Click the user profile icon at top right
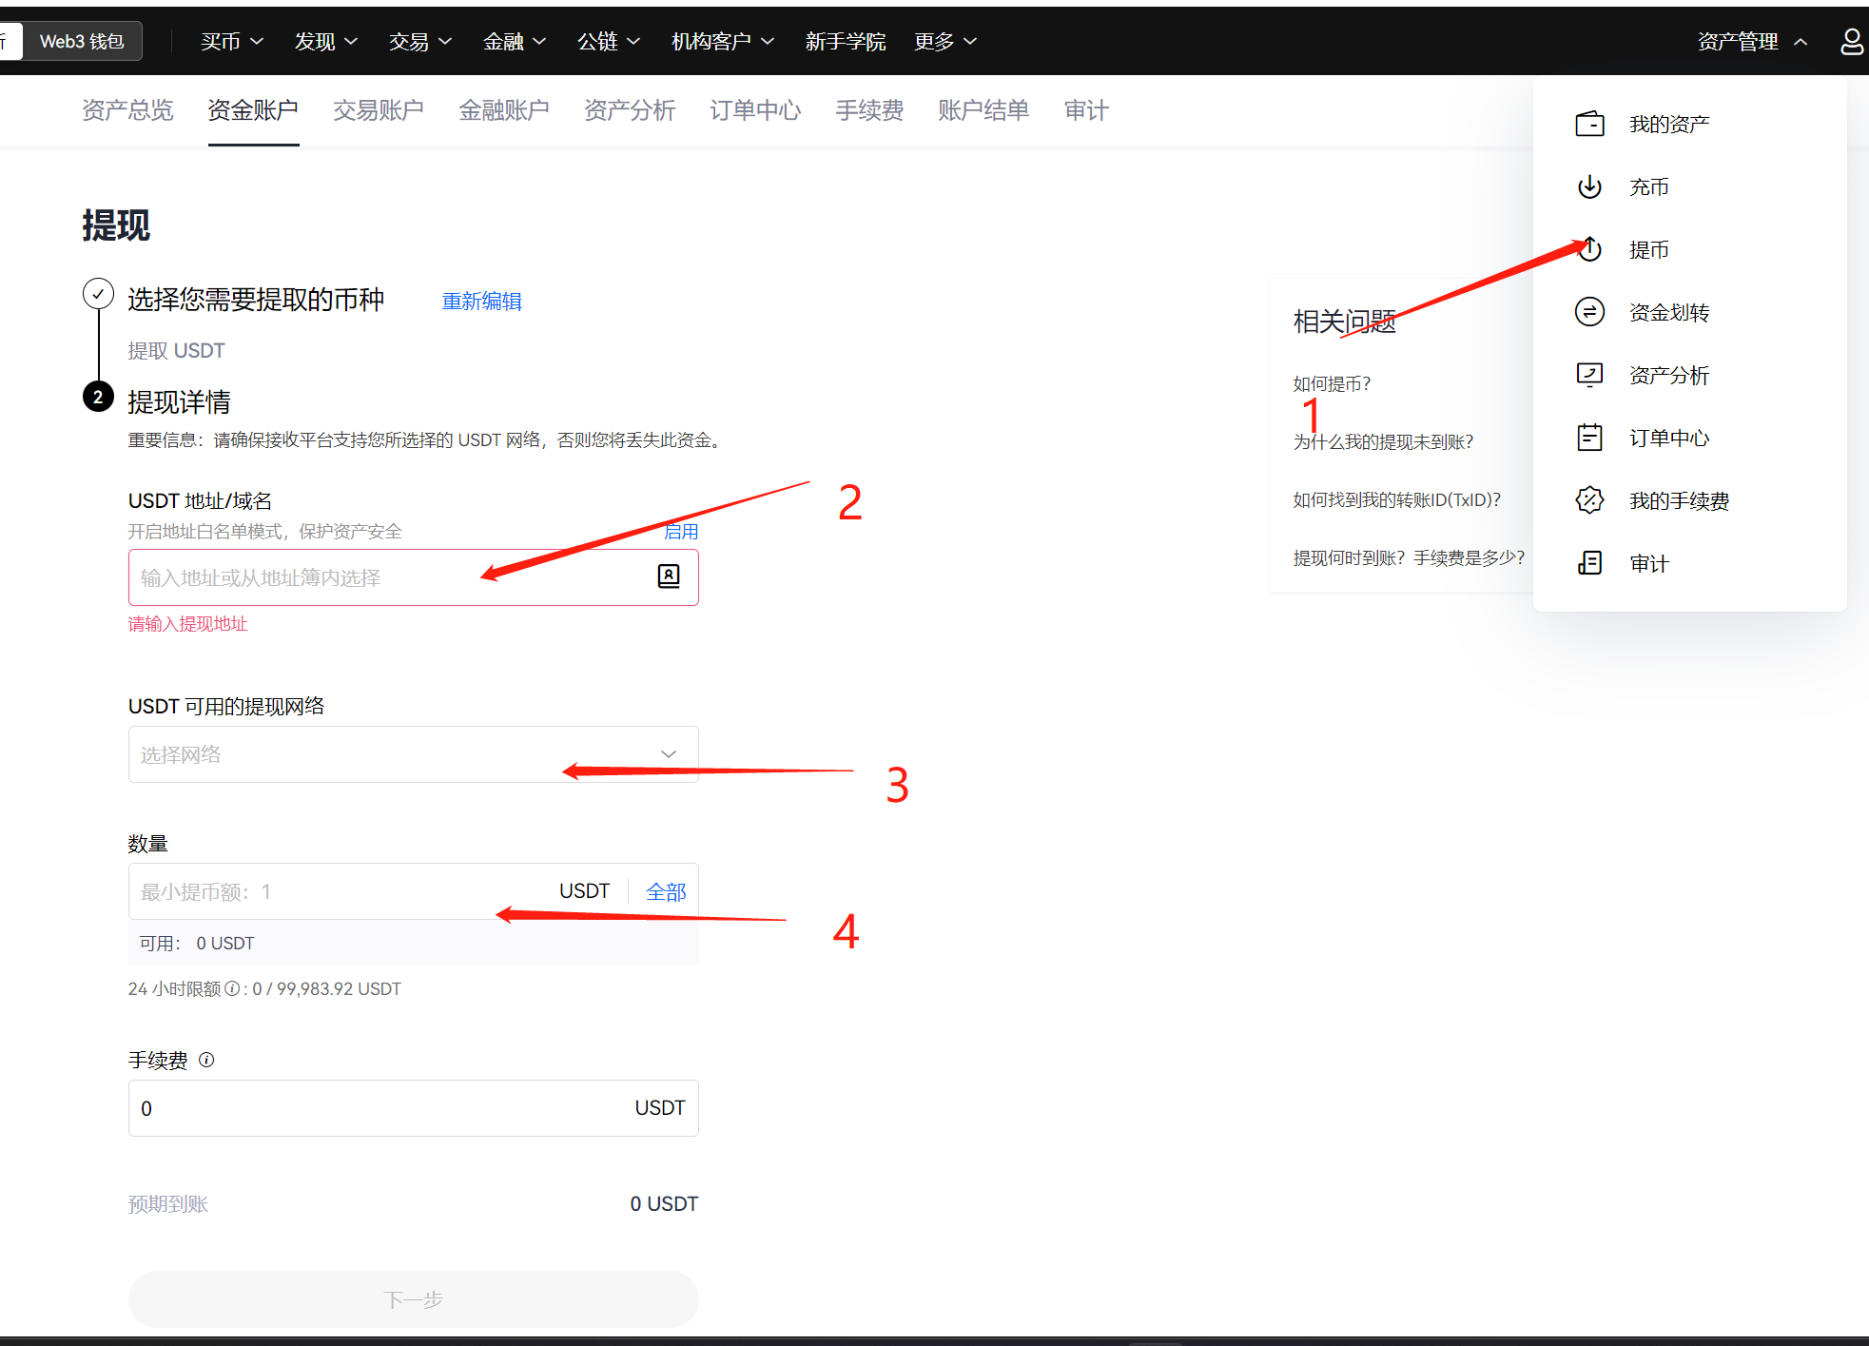The image size is (1869, 1346). tap(1851, 42)
